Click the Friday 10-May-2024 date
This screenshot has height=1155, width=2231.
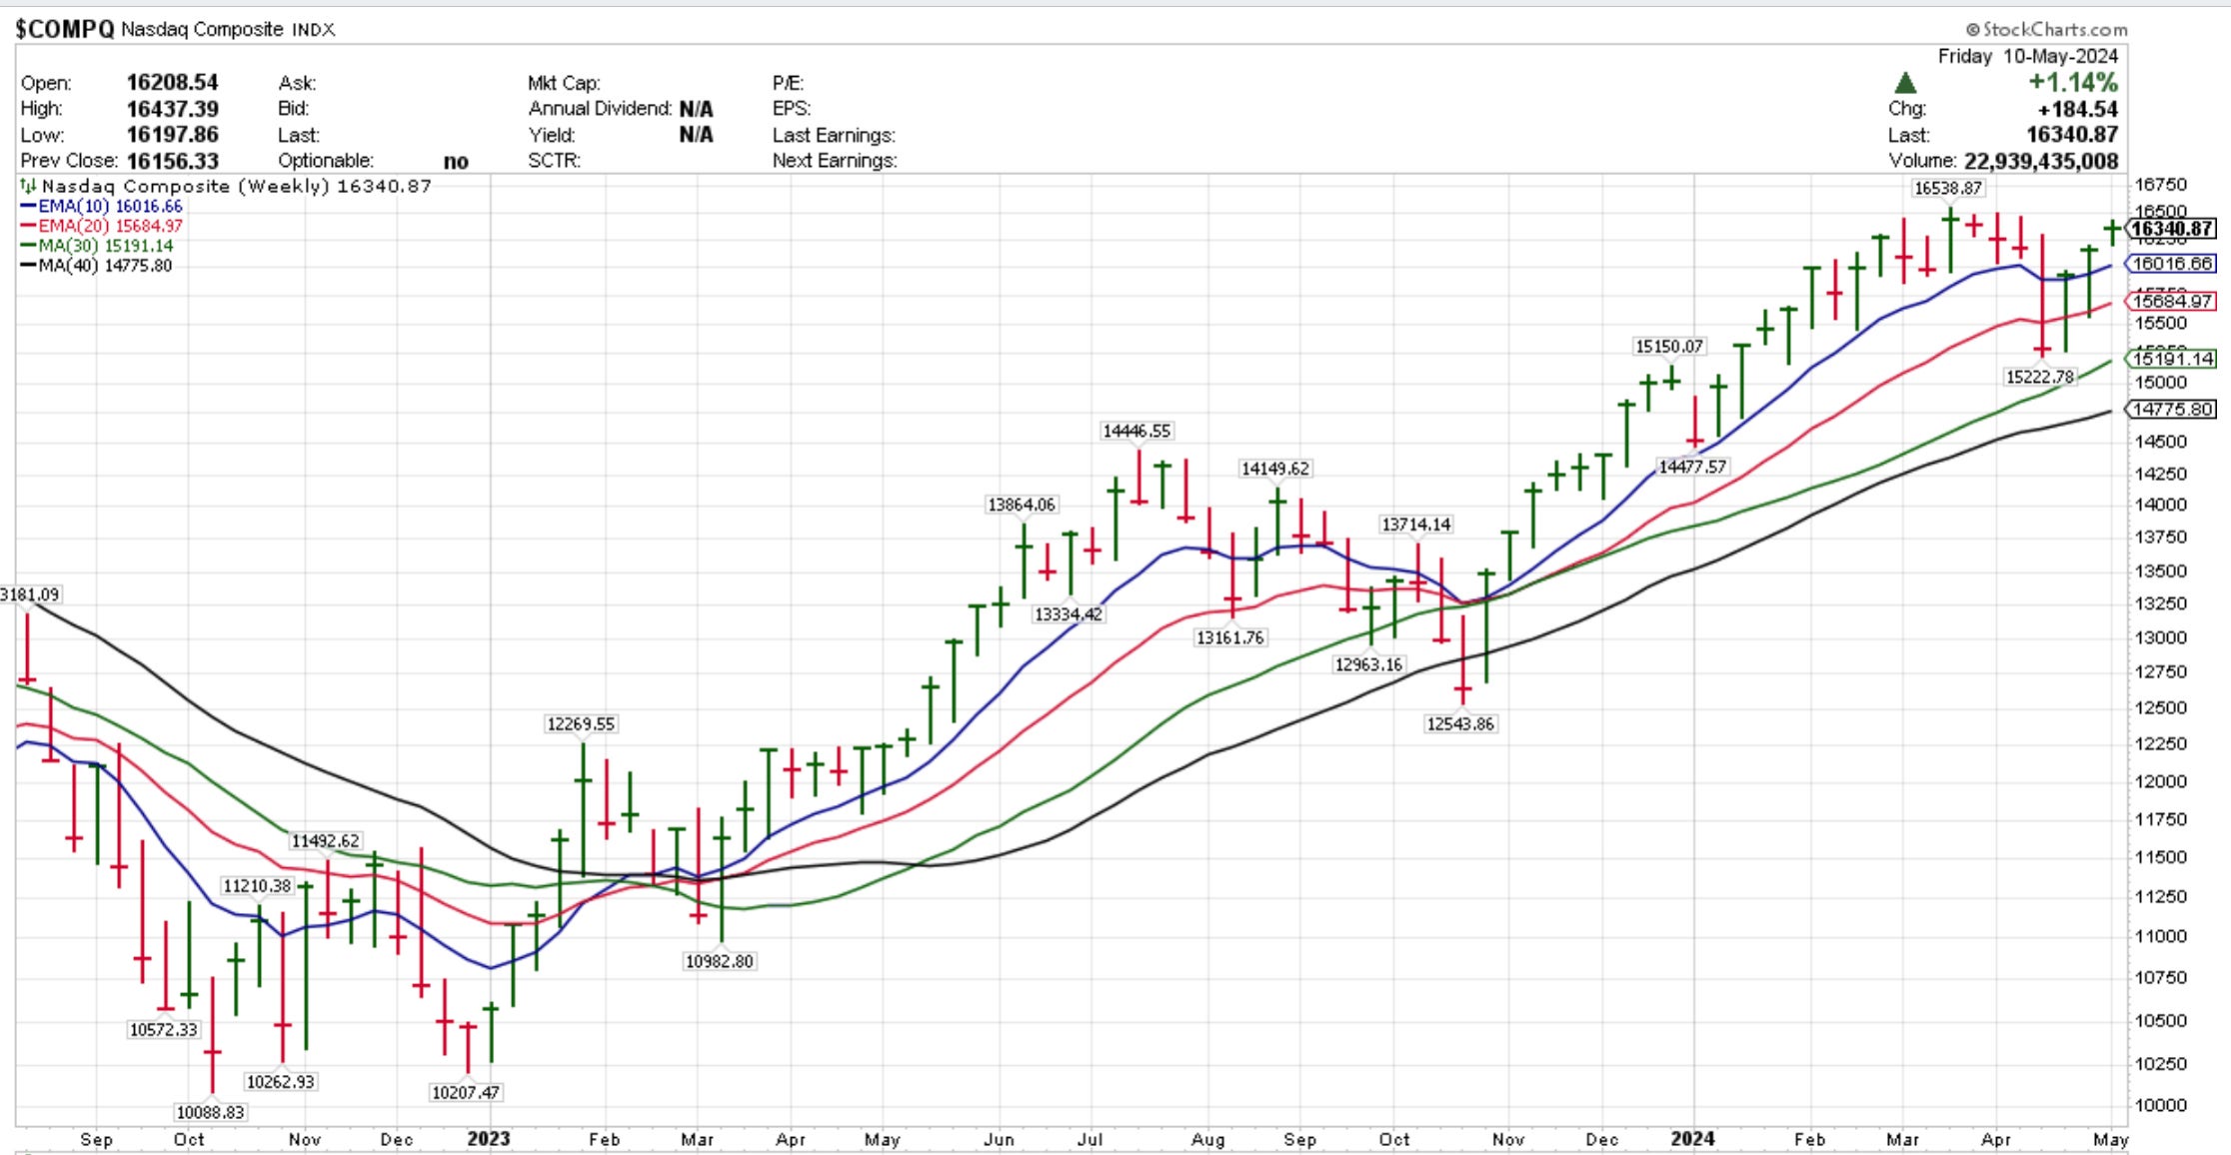click(x=2028, y=56)
